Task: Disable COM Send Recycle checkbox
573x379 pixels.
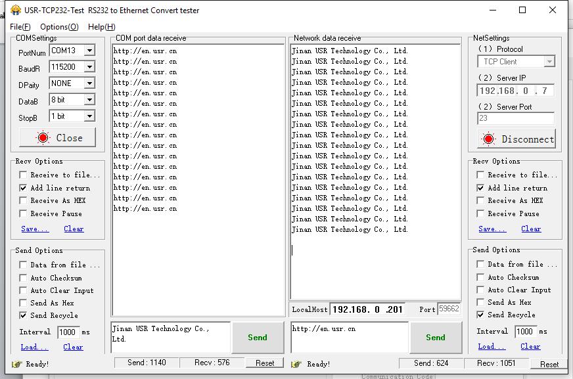Action: [x=23, y=315]
